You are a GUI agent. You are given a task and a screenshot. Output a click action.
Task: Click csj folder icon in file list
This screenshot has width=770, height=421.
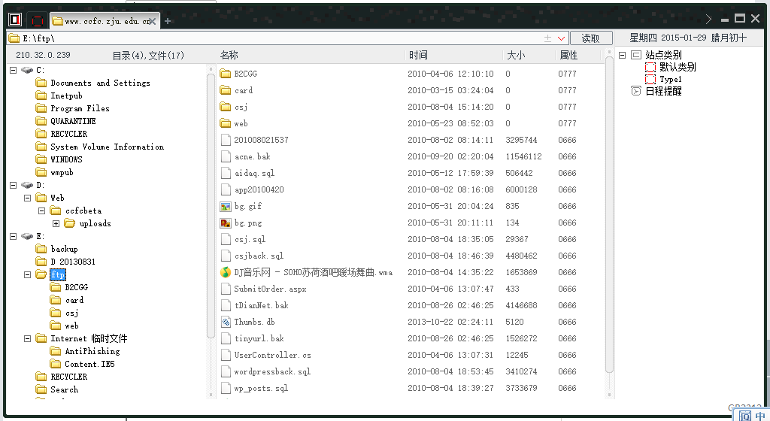click(x=226, y=107)
